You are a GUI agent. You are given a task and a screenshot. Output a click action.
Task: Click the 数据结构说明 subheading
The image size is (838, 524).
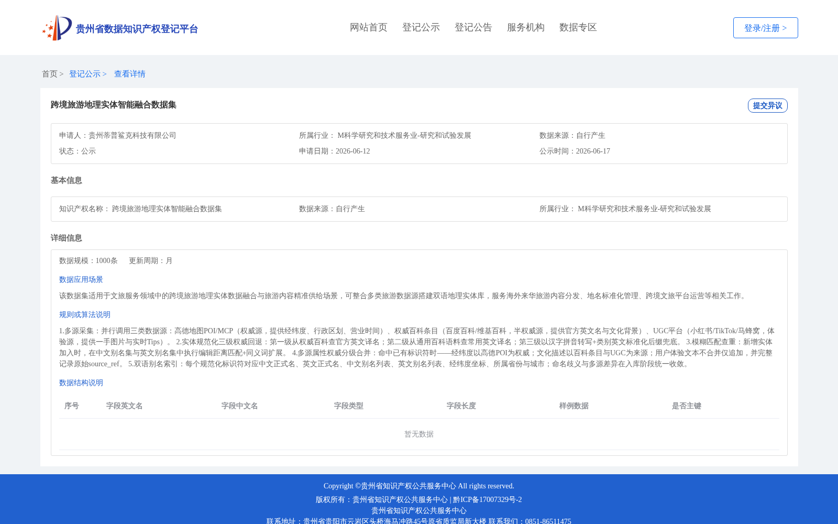coord(81,383)
